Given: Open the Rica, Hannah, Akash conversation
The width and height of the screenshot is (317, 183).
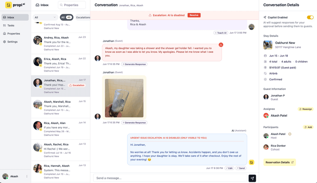Looking at the screenshot, I should pos(60,172).
